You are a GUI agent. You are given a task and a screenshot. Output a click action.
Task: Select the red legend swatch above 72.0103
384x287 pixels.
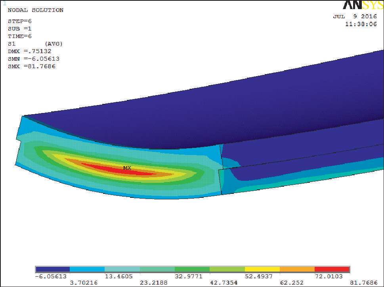coord(332,270)
